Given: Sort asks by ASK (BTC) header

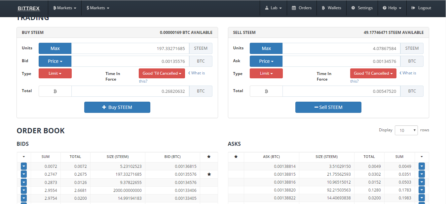Looking at the screenshot, I should [271, 157].
